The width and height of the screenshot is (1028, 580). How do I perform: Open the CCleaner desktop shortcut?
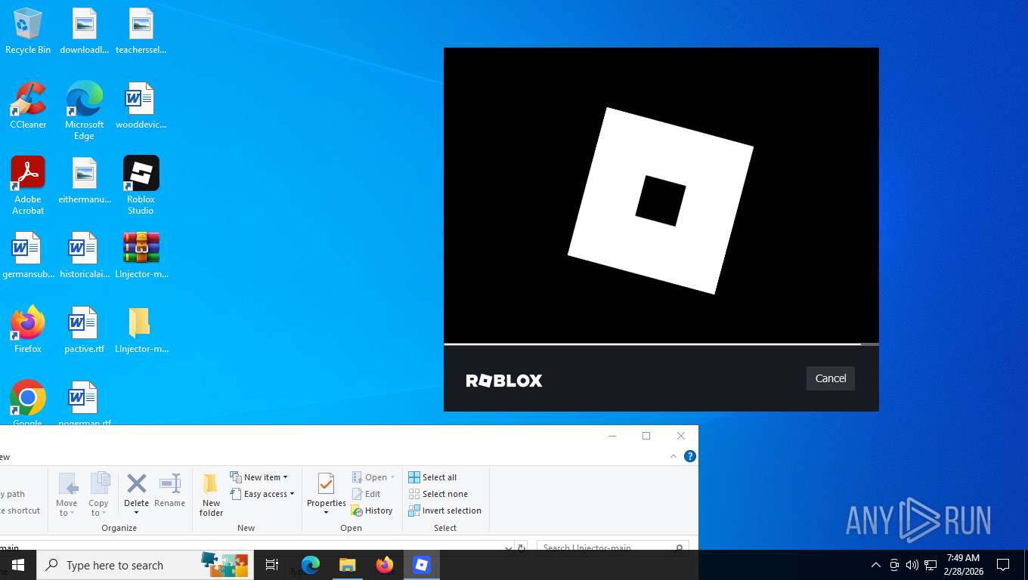(28, 106)
